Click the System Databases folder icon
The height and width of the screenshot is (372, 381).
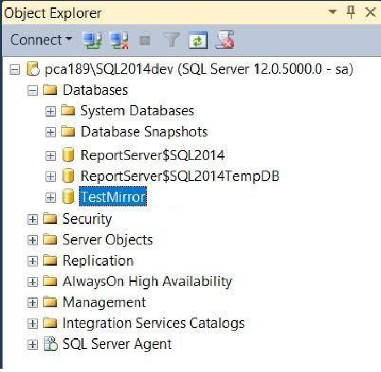point(68,110)
